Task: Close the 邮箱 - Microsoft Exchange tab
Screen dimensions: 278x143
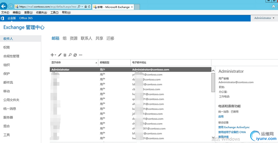Action: [132, 7]
